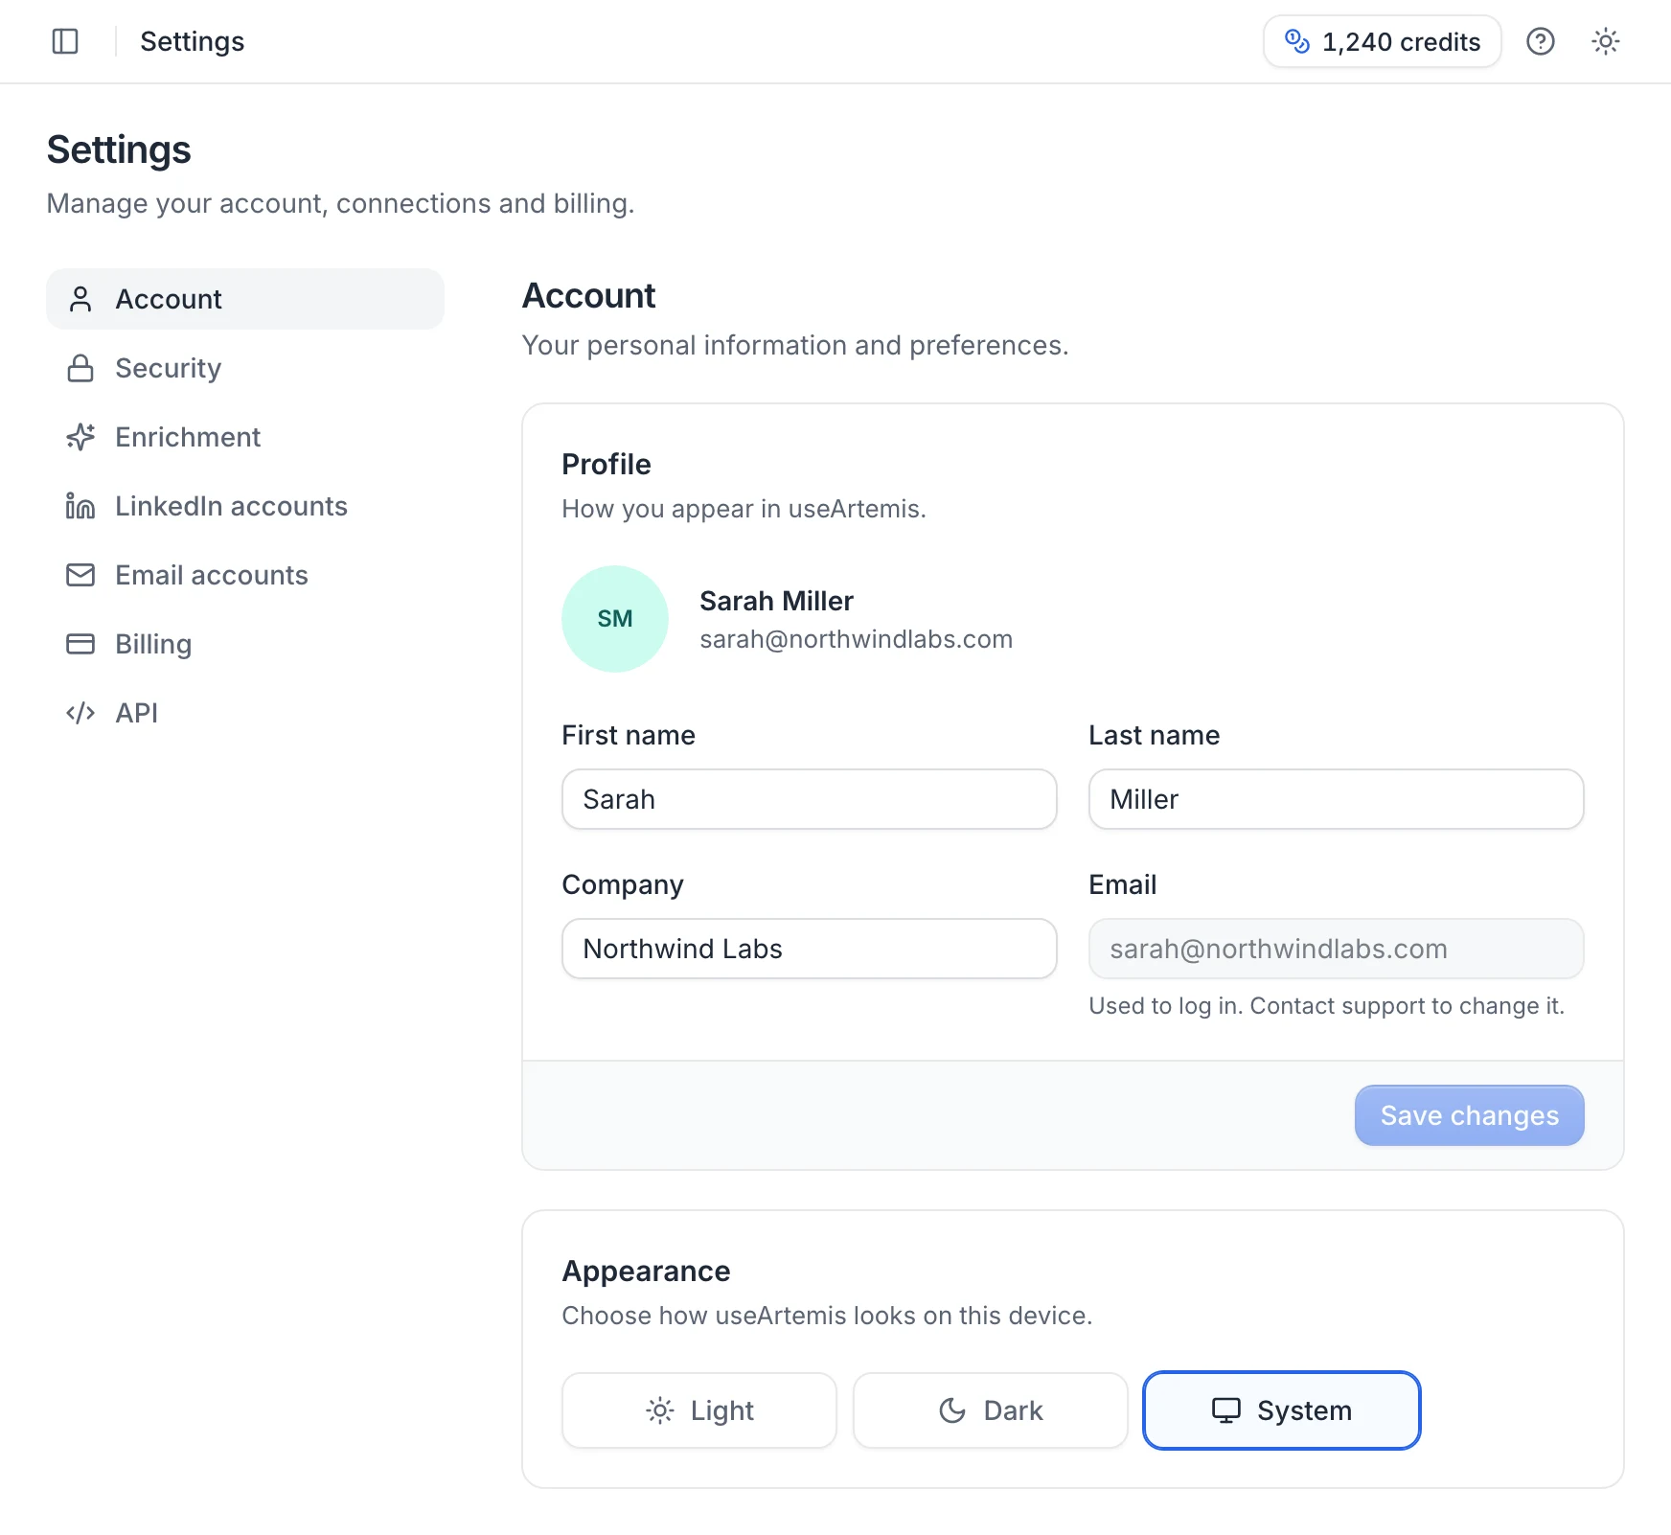The image size is (1671, 1535).
Task: Toggle the sidebar panel icon
Action: (65, 41)
